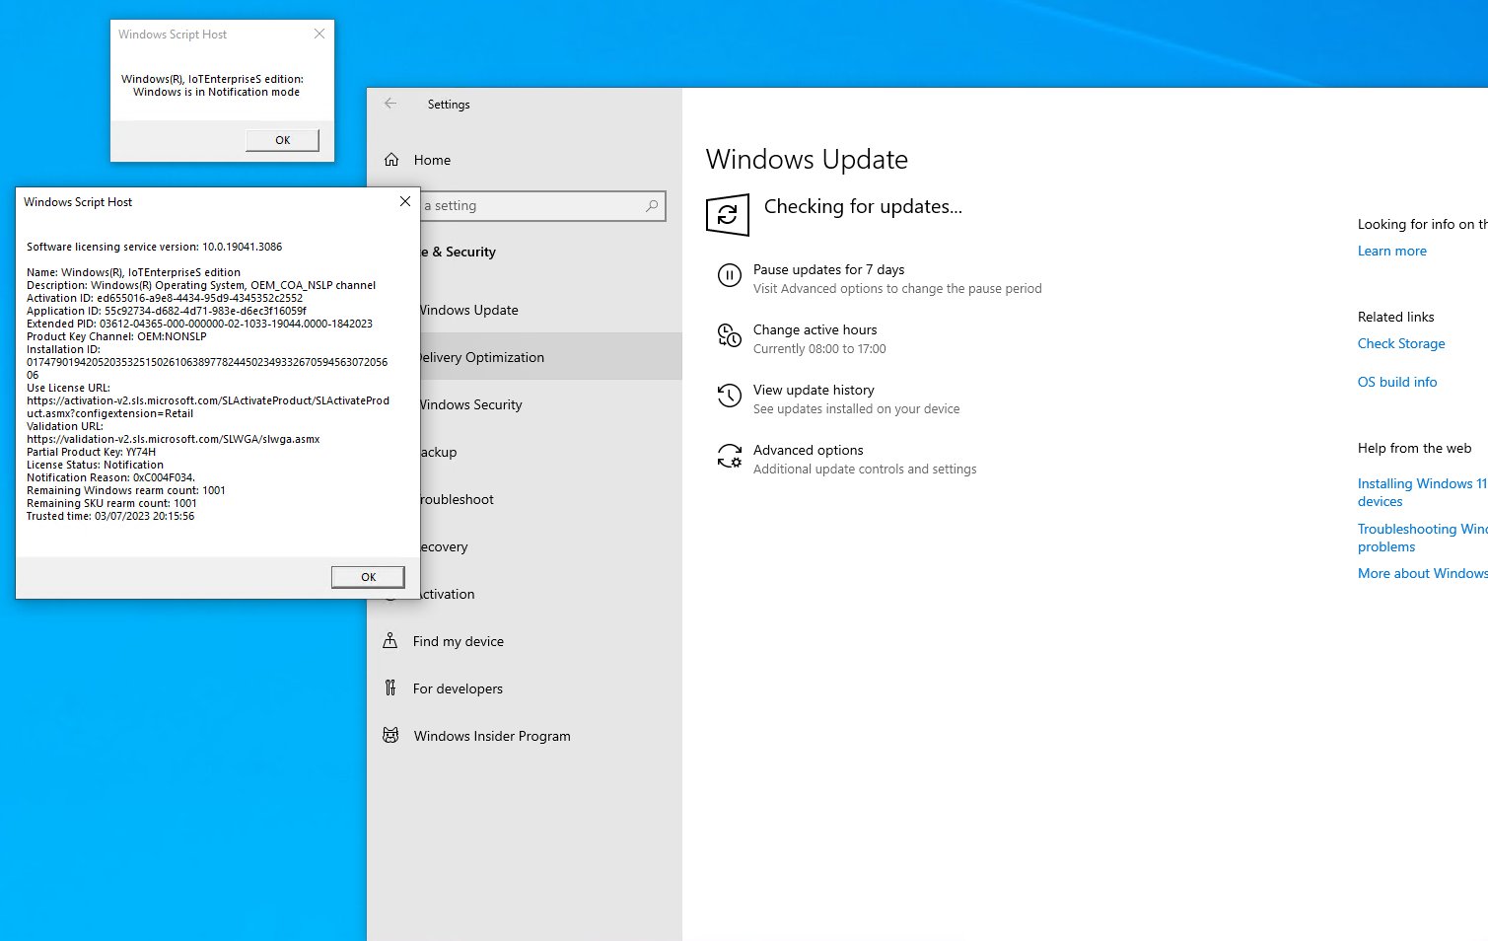Click the Find my device icon

click(390, 641)
